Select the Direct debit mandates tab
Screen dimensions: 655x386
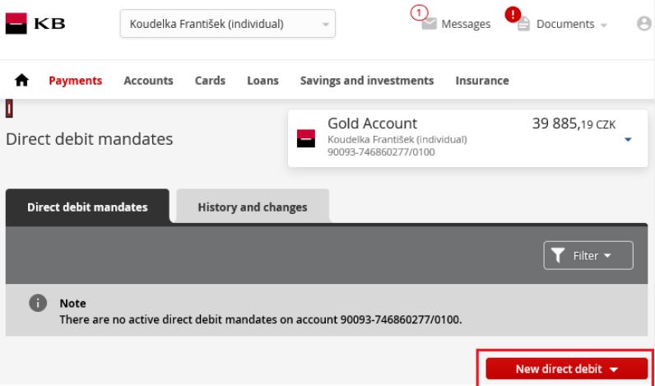pyautogui.click(x=87, y=207)
